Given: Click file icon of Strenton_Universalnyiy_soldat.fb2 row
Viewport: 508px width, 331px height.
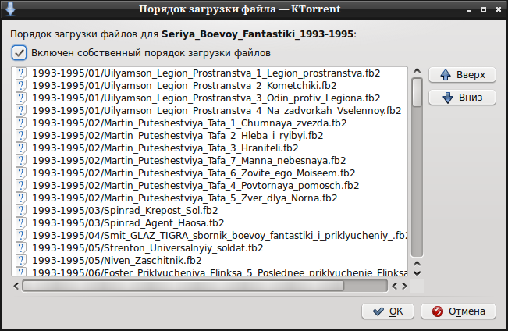Looking at the screenshot, I should point(21,247).
